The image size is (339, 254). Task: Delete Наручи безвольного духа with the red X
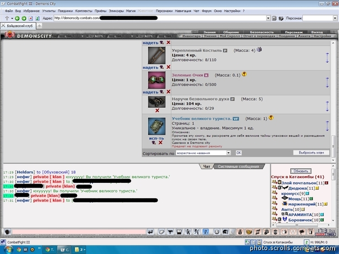pyautogui.click(x=157, y=111)
